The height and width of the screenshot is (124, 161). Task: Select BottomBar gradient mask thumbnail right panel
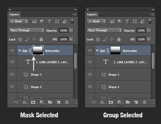click(115, 50)
